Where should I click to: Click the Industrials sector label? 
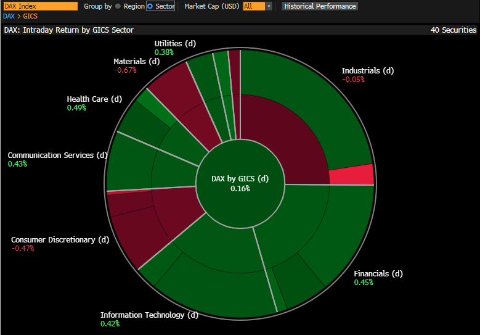point(367,71)
